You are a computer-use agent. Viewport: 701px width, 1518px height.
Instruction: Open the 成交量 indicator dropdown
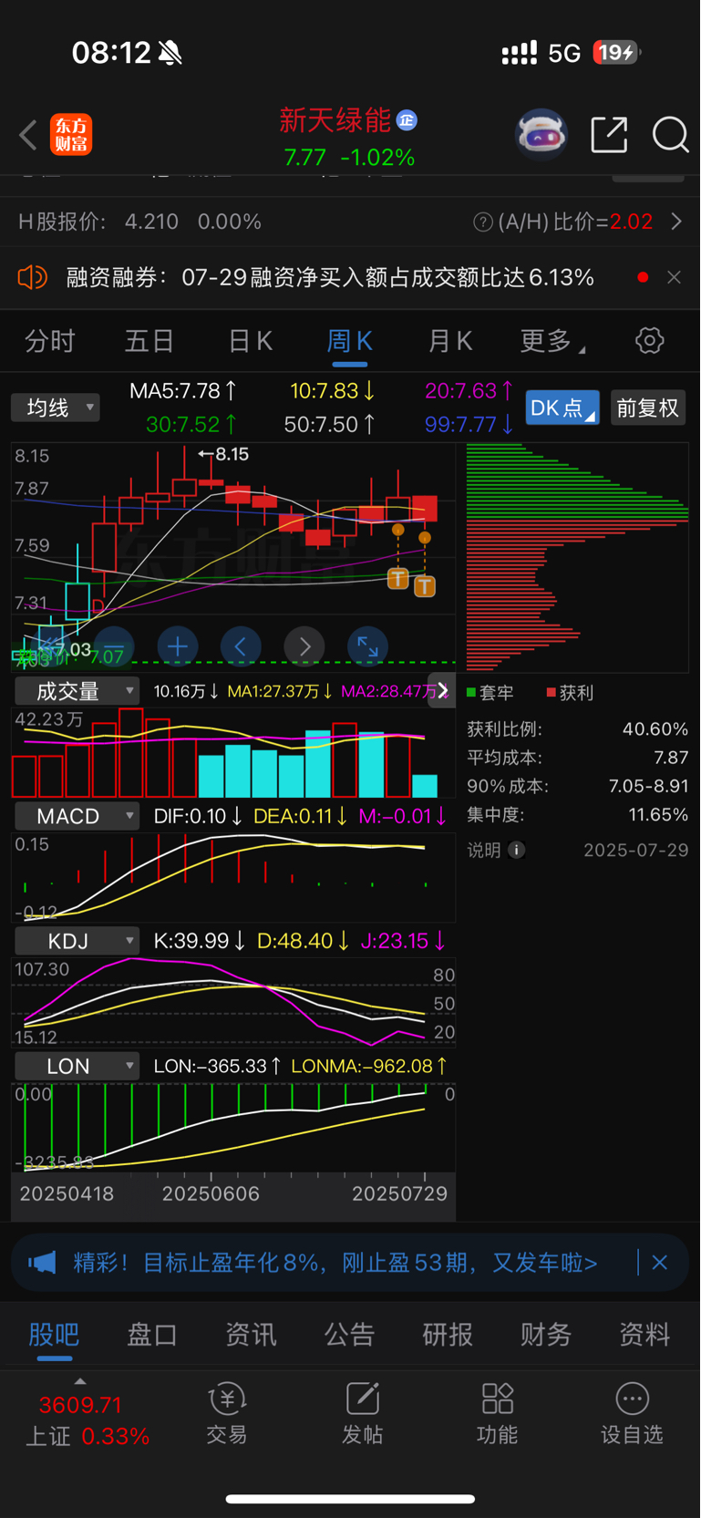77,691
